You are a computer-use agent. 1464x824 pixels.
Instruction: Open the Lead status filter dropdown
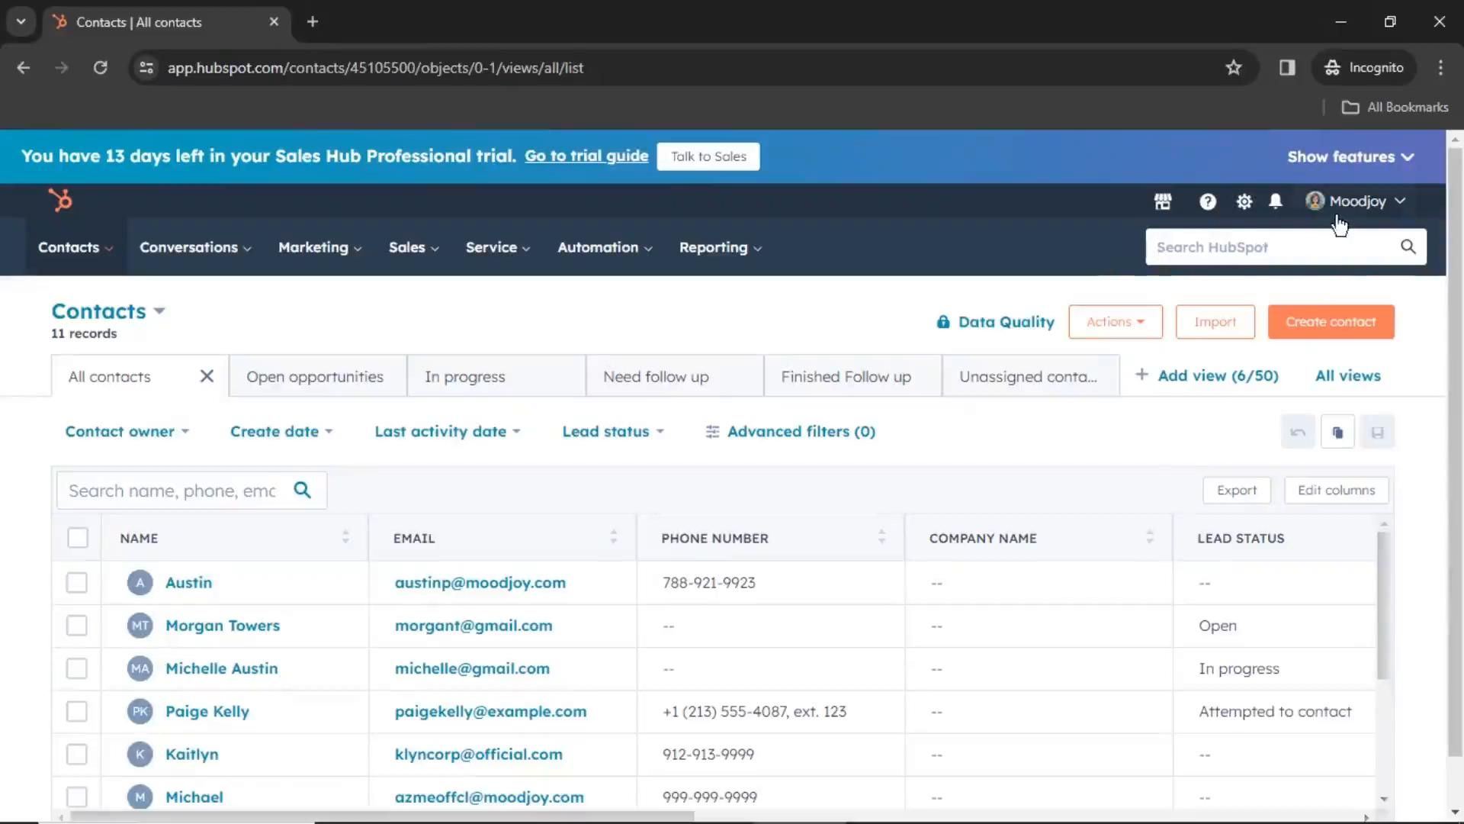[x=613, y=432]
